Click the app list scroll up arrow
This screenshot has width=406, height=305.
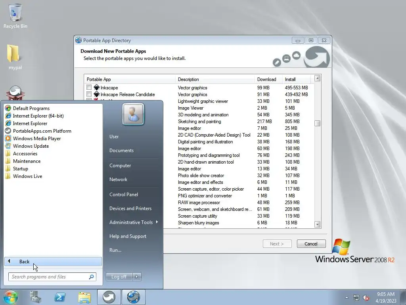(318, 78)
